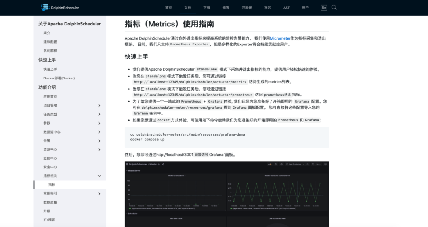Click the TV mode icon in Grafana screenshot

(325, 165)
